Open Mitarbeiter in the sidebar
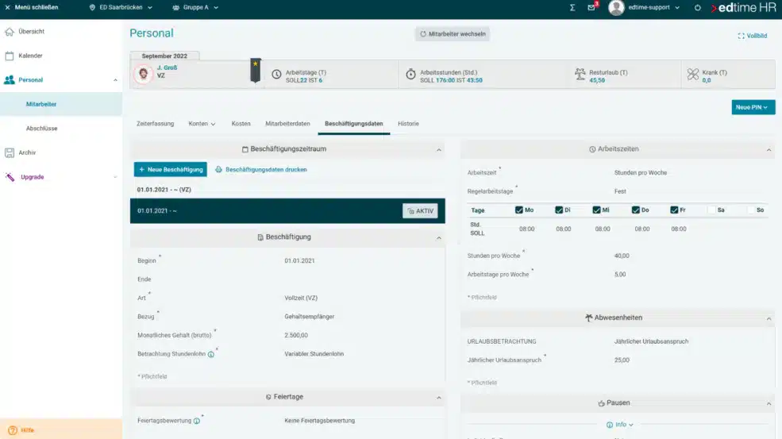Image resolution: width=782 pixels, height=439 pixels. pyautogui.click(x=61, y=104)
